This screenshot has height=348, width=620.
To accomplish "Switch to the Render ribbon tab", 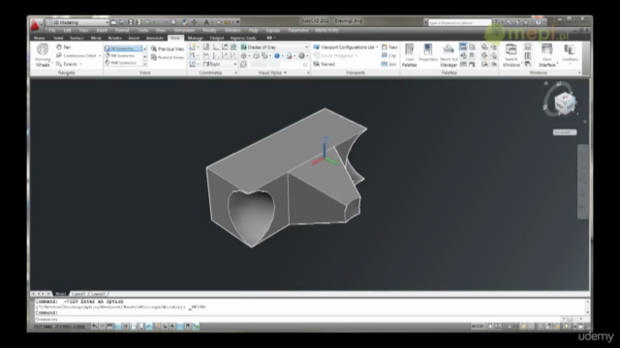I will [x=114, y=38].
